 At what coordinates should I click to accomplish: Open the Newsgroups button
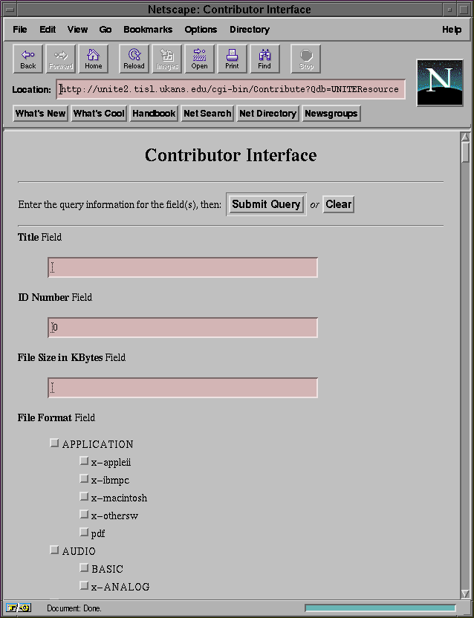331,114
